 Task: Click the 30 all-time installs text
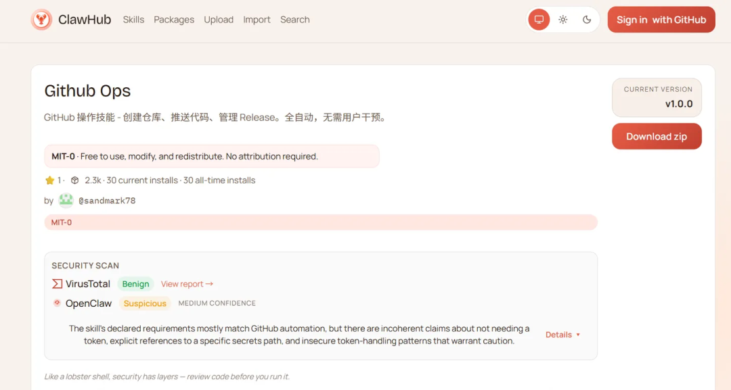pos(219,180)
